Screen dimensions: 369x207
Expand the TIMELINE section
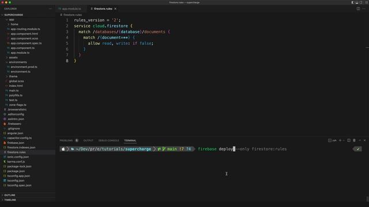pos(10,200)
